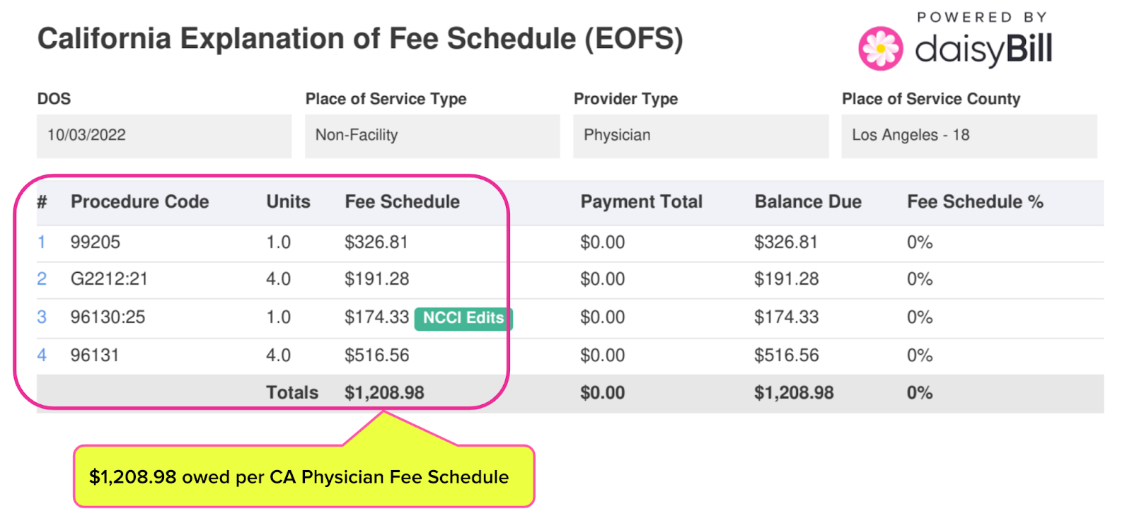This screenshot has width=1132, height=528.
Task: Click the Procedure Code column header
Action: point(140,202)
